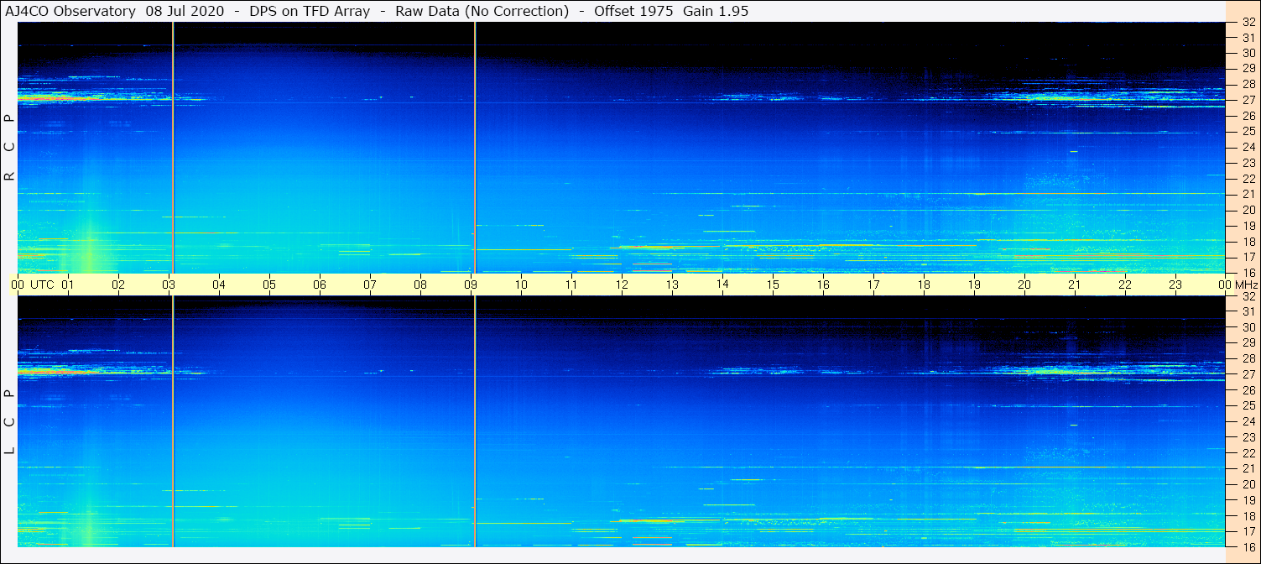Viewport: 1261px width, 564px height.
Task: Click the 22 hour tick on time axis
Action: (1125, 285)
